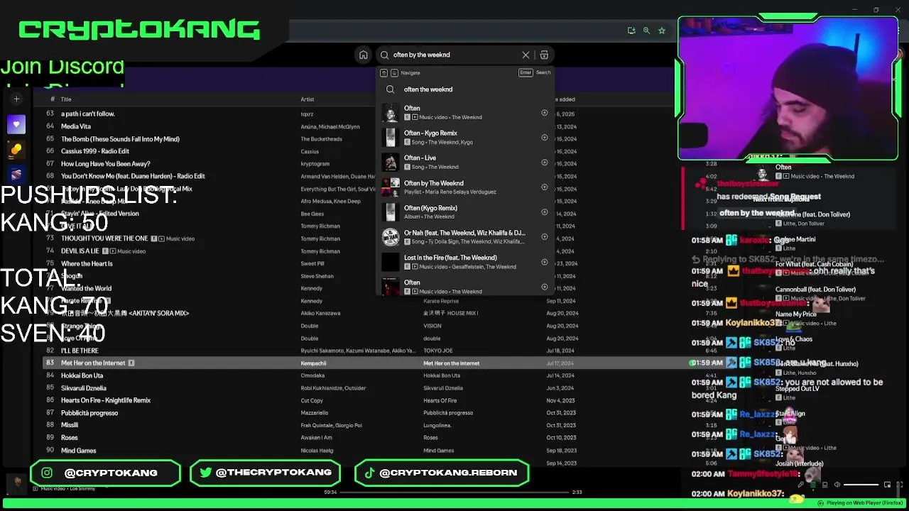This screenshot has height=511, width=909.
Task: Select 'Hearts On Fire - Knightlife Remix' track
Action: [x=106, y=400]
